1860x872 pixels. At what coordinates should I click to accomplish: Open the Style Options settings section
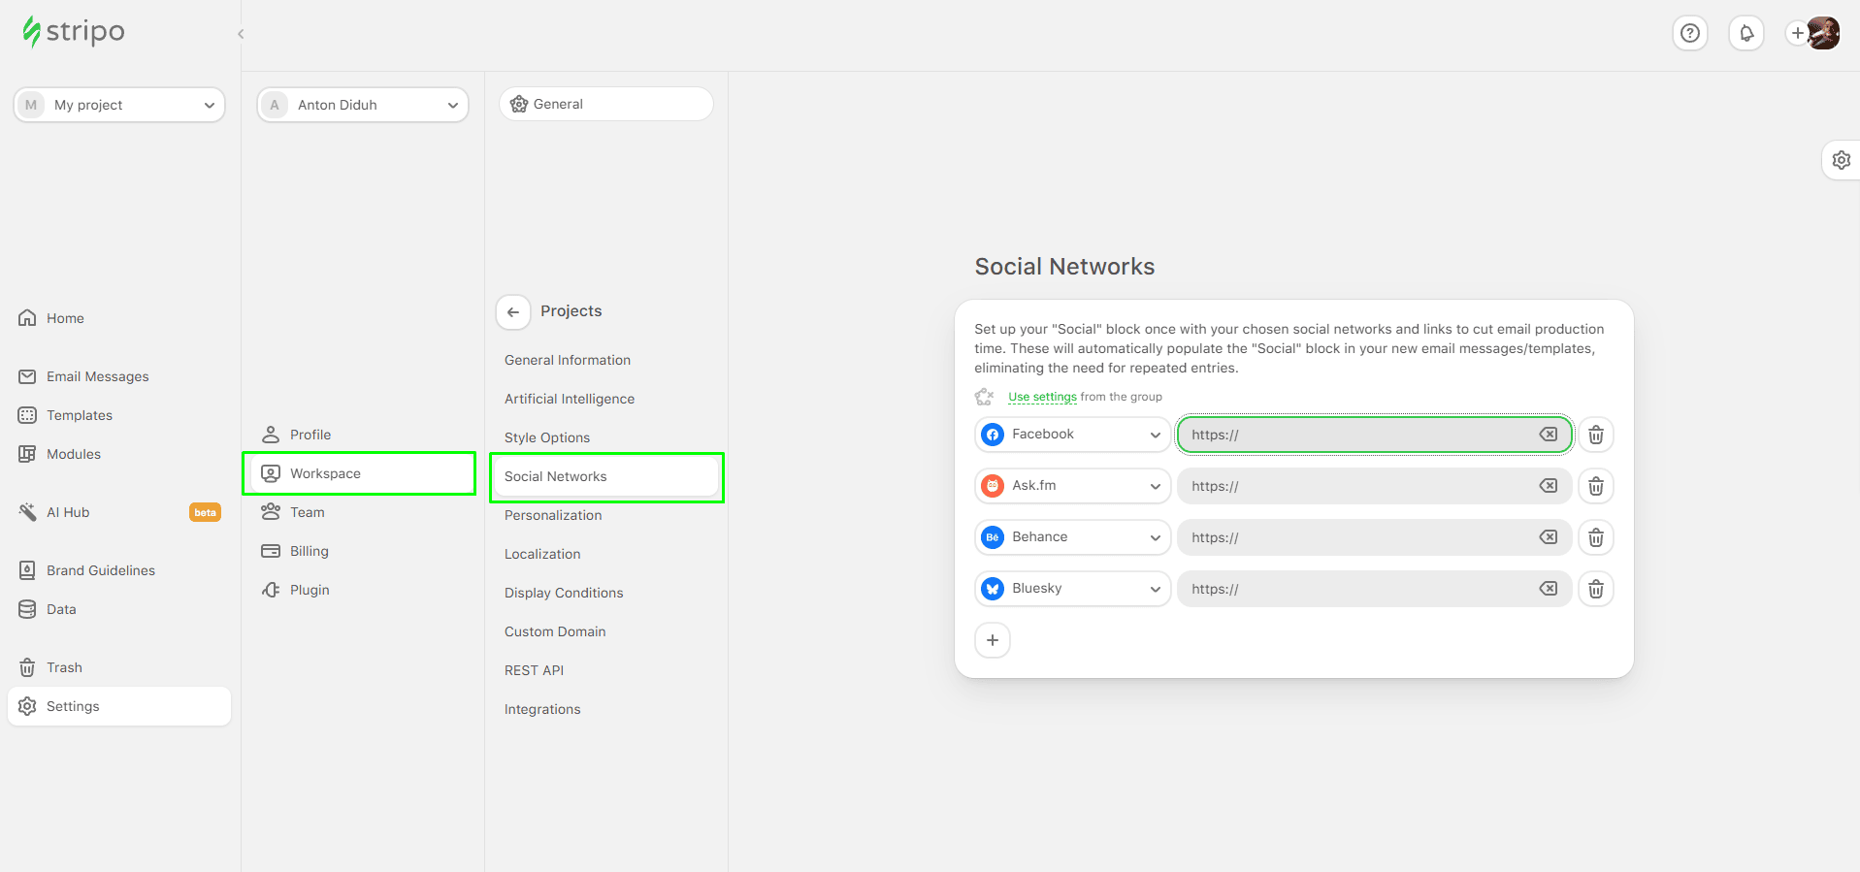(x=547, y=437)
